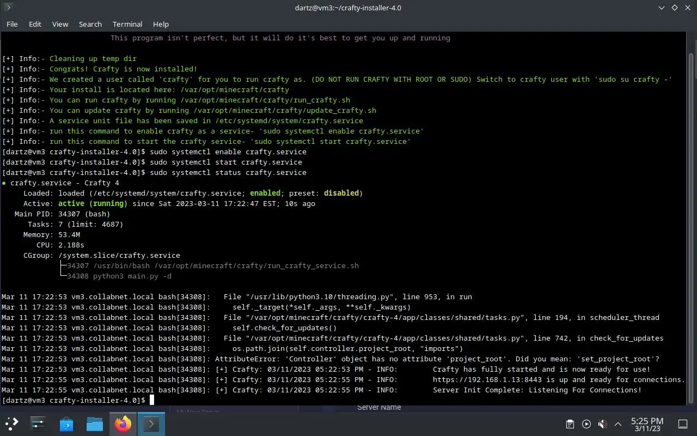The height and width of the screenshot is (436, 697).
Task: Open the clipboard tray icon
Action: click(x=570, y=424)
